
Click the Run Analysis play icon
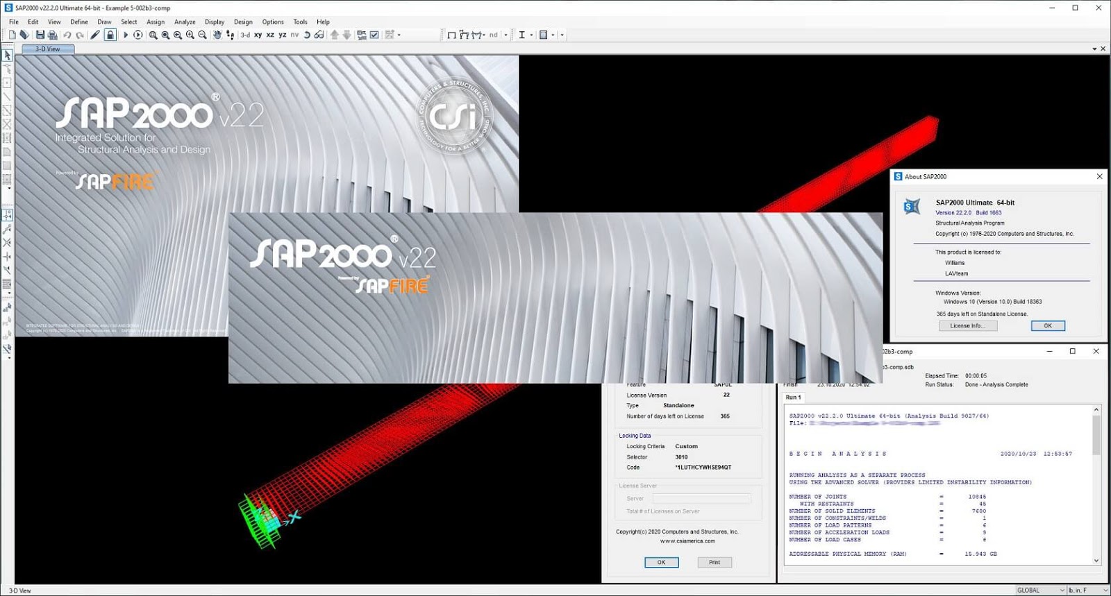point(126,35)
